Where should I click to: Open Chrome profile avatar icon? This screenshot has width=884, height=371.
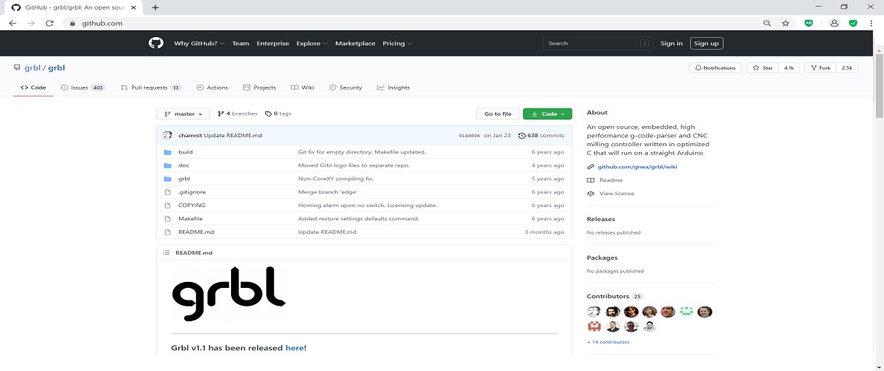click(834, 23)
